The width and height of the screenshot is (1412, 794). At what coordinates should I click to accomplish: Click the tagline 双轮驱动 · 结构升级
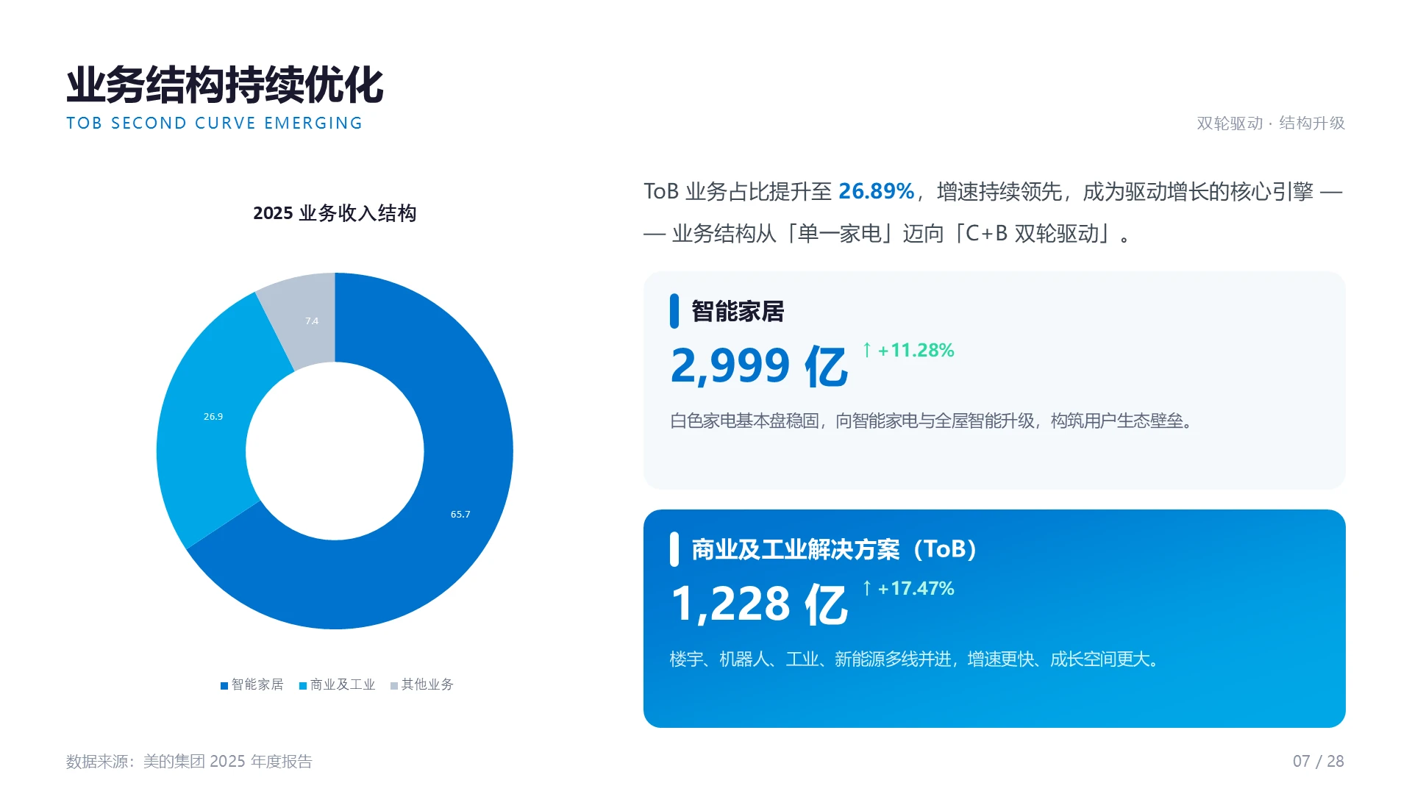click(x=1271, y=124)
